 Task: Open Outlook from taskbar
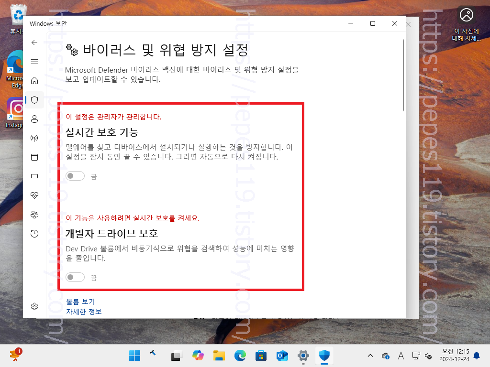(282, 356)
